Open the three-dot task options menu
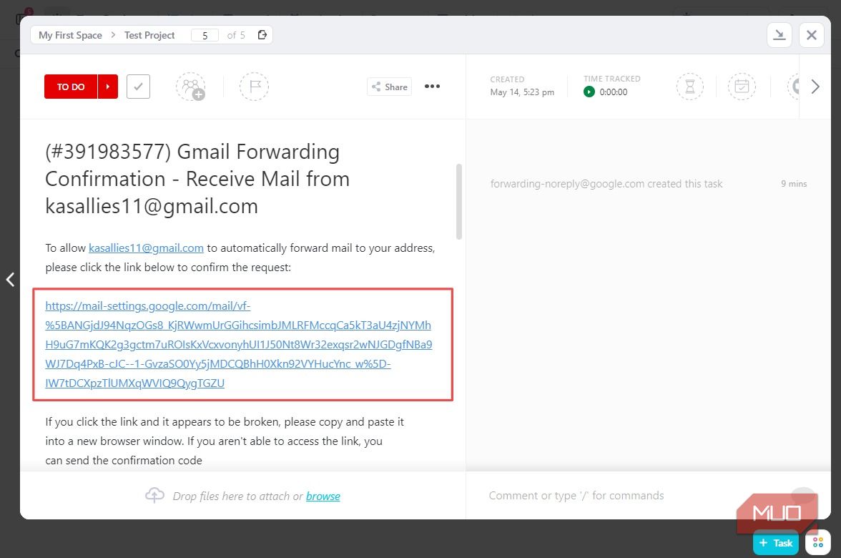 [x=432, y=87]
